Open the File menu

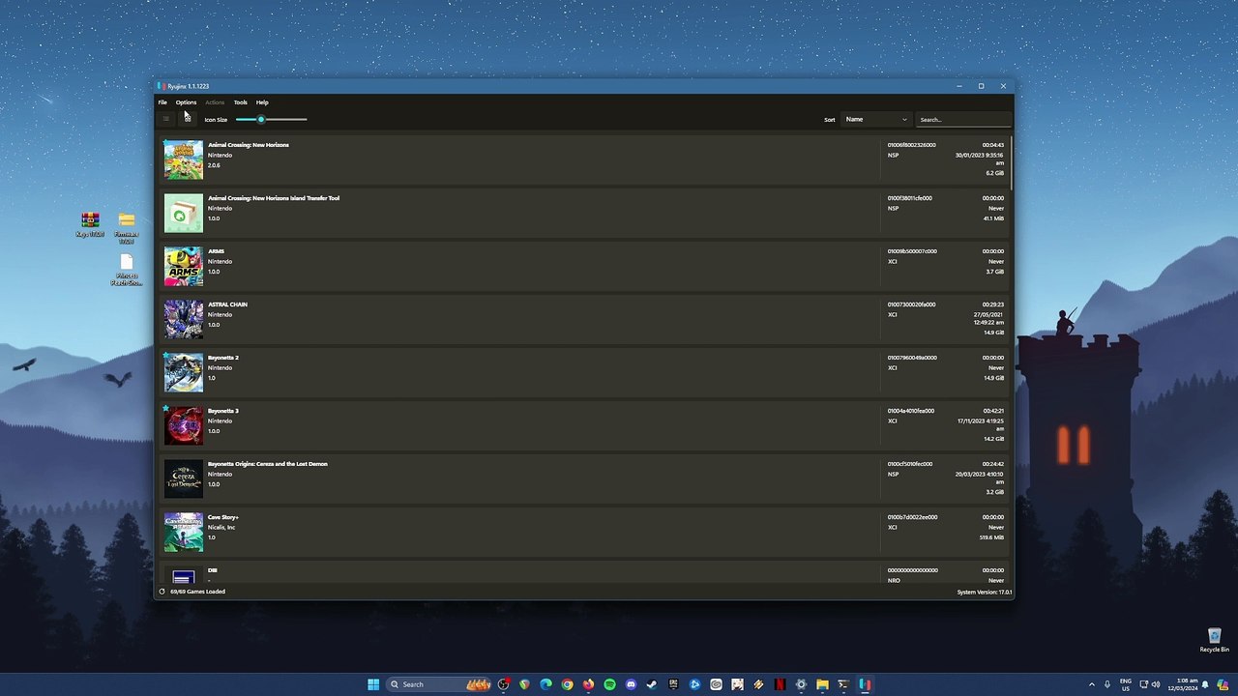pos(162,102)
